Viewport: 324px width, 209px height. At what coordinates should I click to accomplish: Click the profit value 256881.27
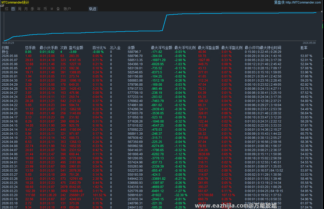coord(77,195)
